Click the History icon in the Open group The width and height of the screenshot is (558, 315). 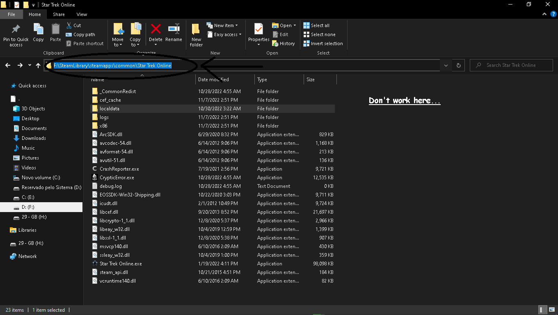pos(275,43)
